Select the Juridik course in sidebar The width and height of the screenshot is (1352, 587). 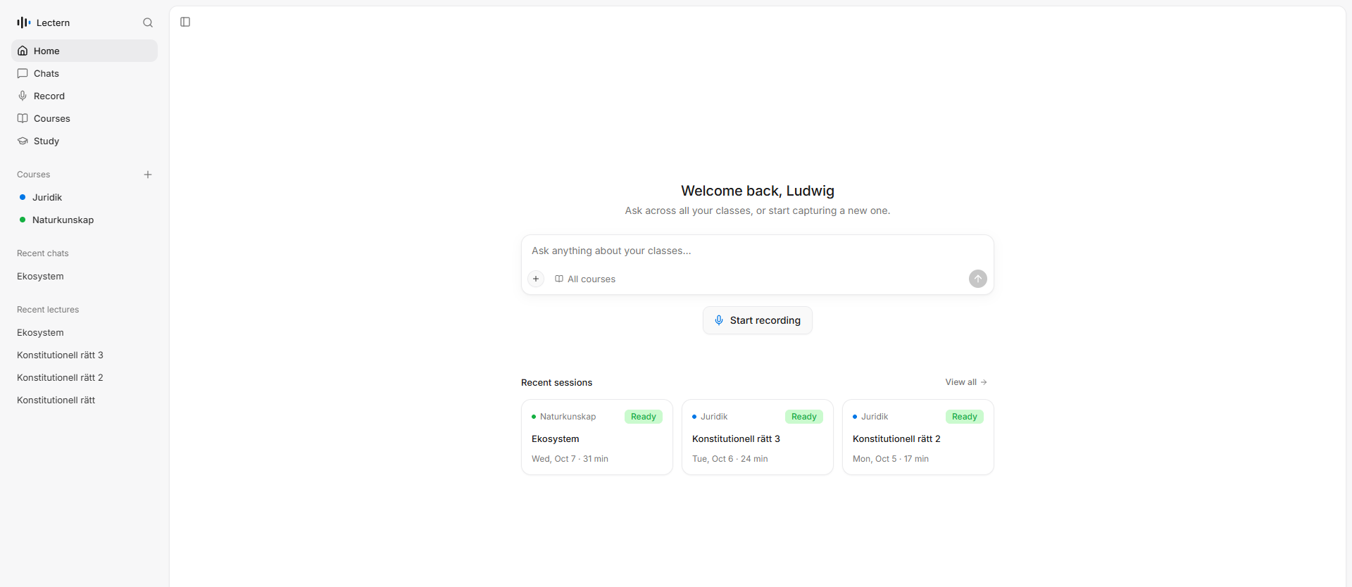coord(84,197)
